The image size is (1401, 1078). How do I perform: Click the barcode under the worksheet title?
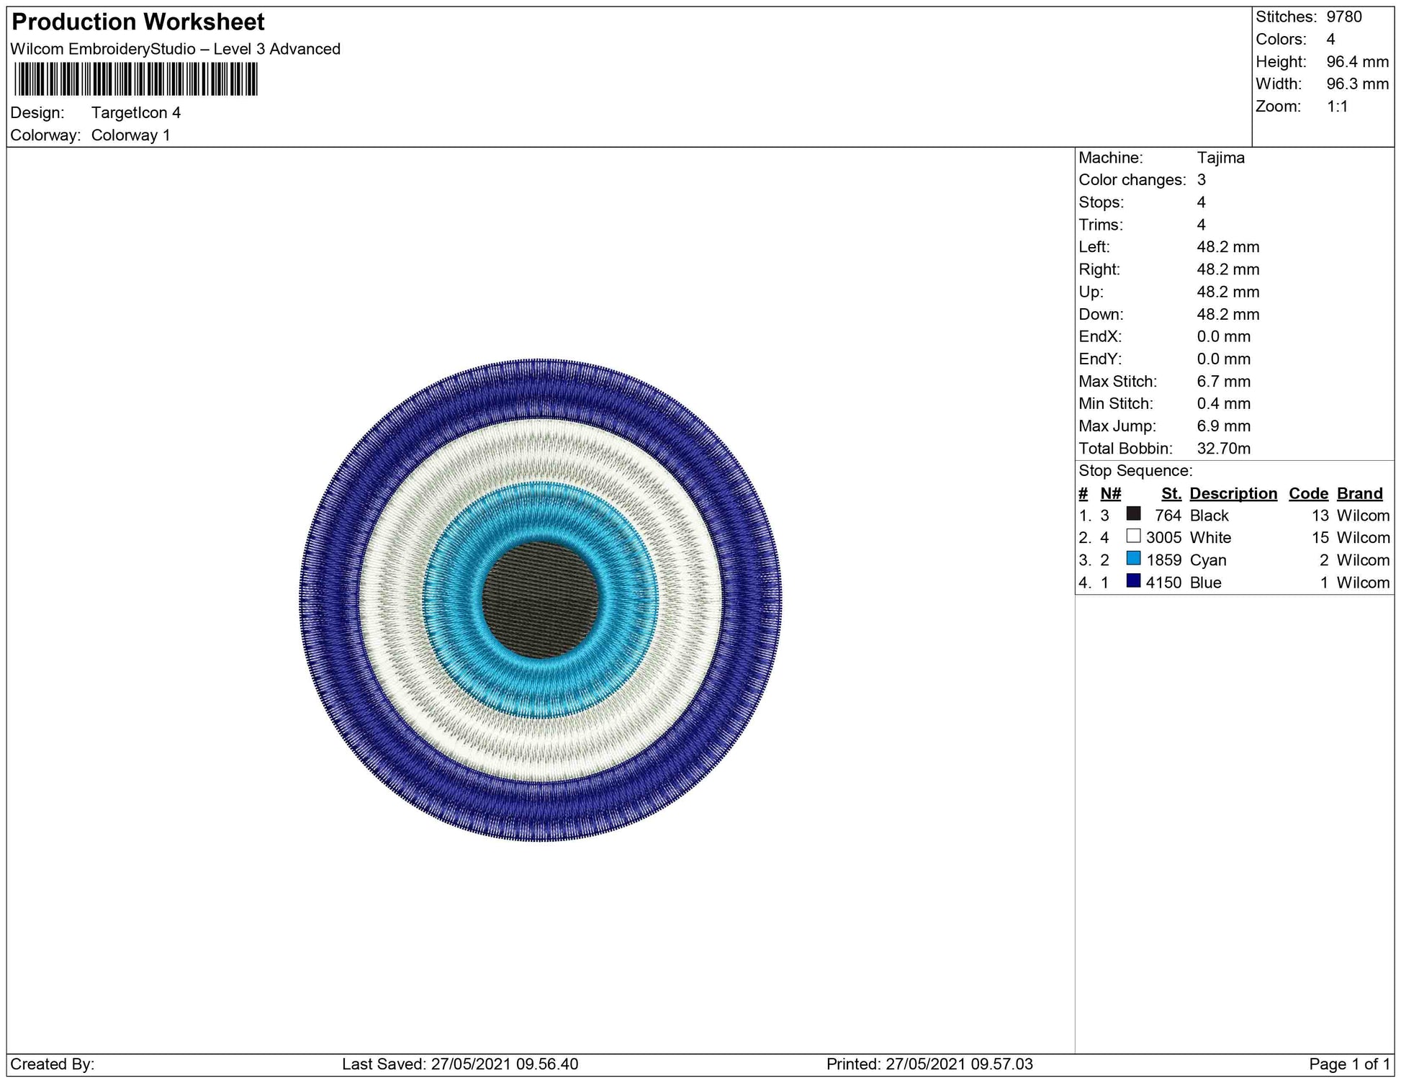(135, 79)
